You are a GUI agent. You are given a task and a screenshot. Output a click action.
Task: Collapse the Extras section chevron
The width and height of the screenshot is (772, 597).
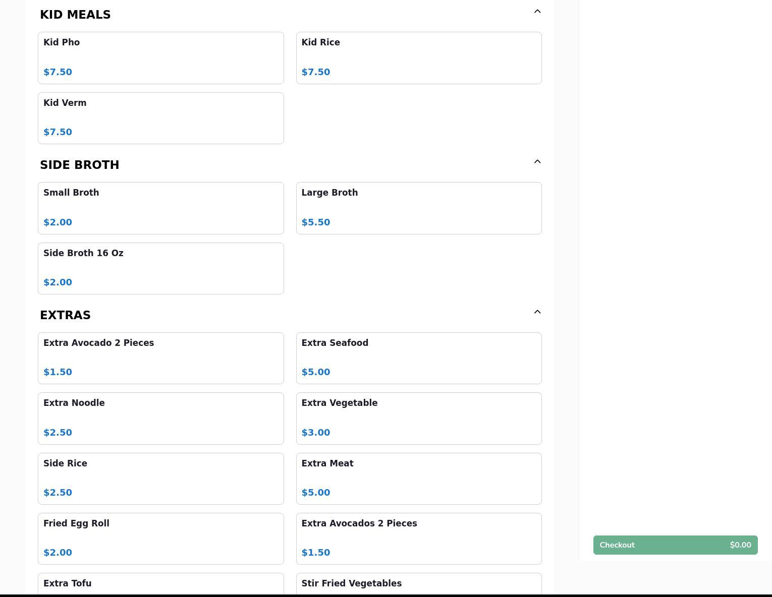537,312
